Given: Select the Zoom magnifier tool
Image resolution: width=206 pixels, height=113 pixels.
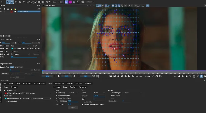Looking at the screenshot, I should click(x=24, y=2).
